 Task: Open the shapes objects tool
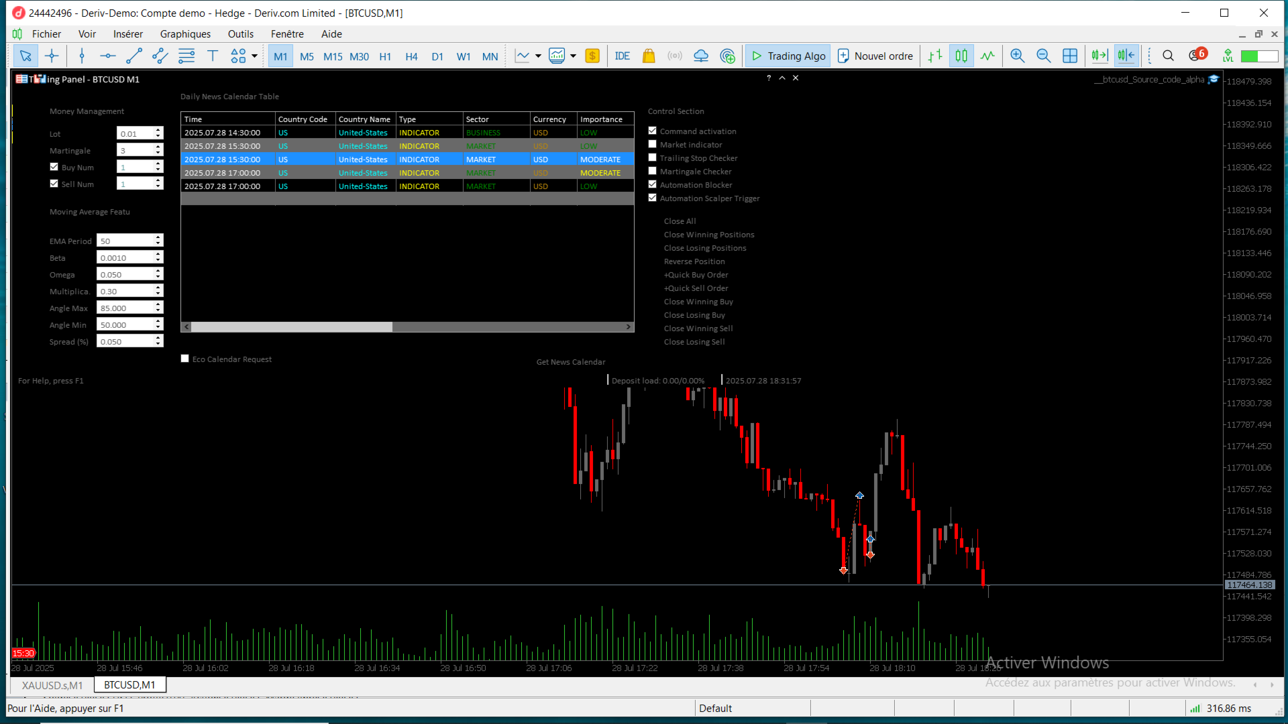(238, 56)
